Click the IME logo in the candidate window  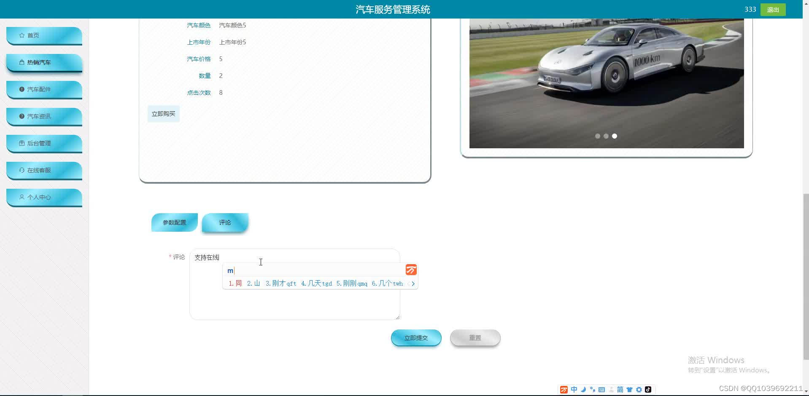click(411, 270)
